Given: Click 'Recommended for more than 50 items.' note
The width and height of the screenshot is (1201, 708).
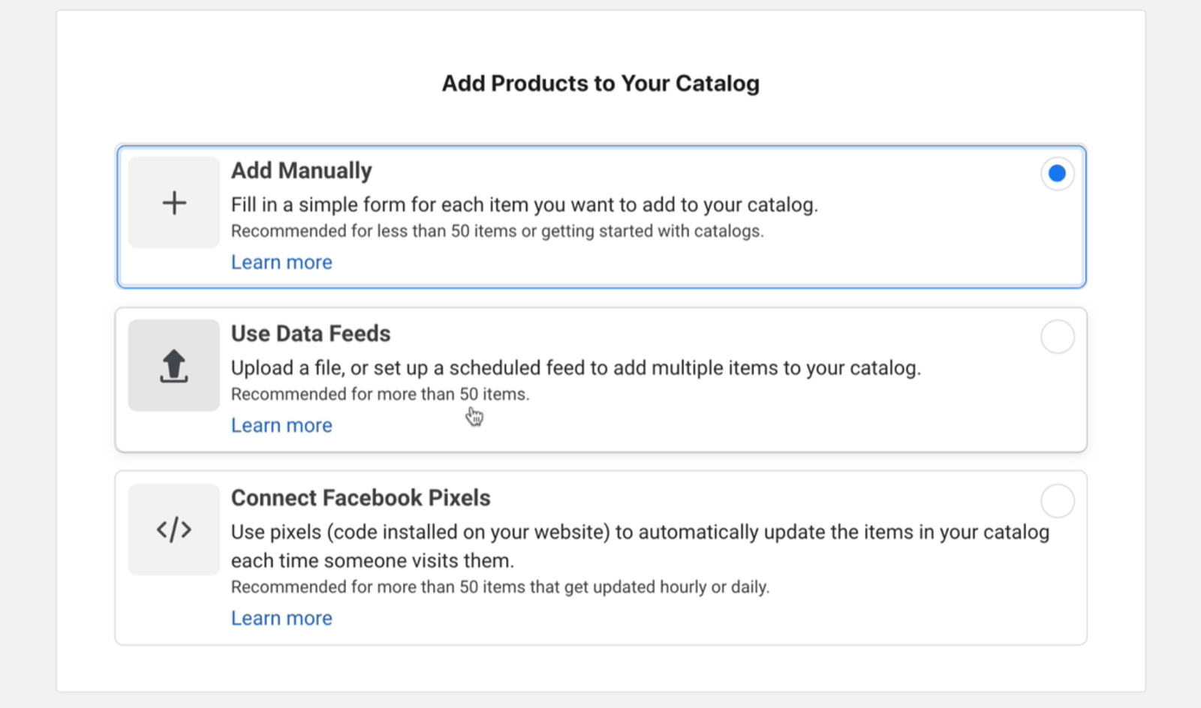Looking at the screenshot, I should pyautogui.click(x=380, y=394).
